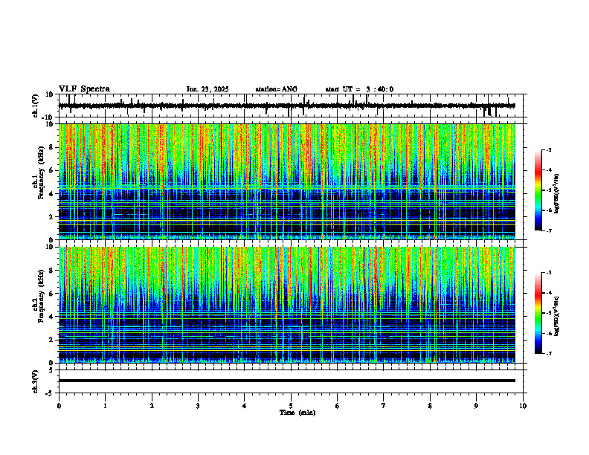Click the "4" tick on the time axis
The height and width of the screenshot is (455, 589).
(x=245, y=406)
